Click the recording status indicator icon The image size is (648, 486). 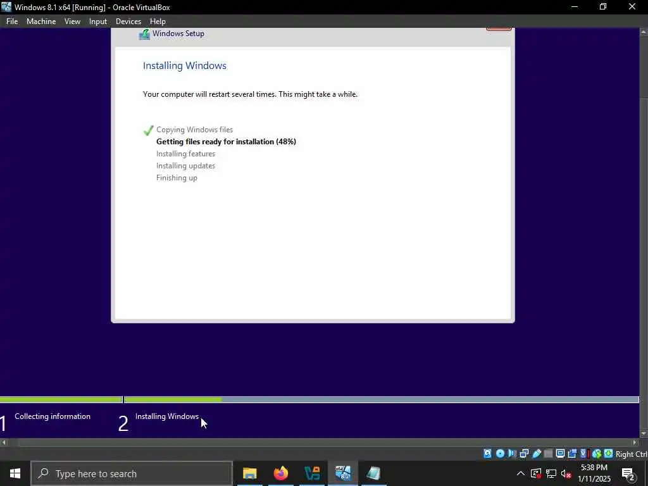[x=572, y=454]
